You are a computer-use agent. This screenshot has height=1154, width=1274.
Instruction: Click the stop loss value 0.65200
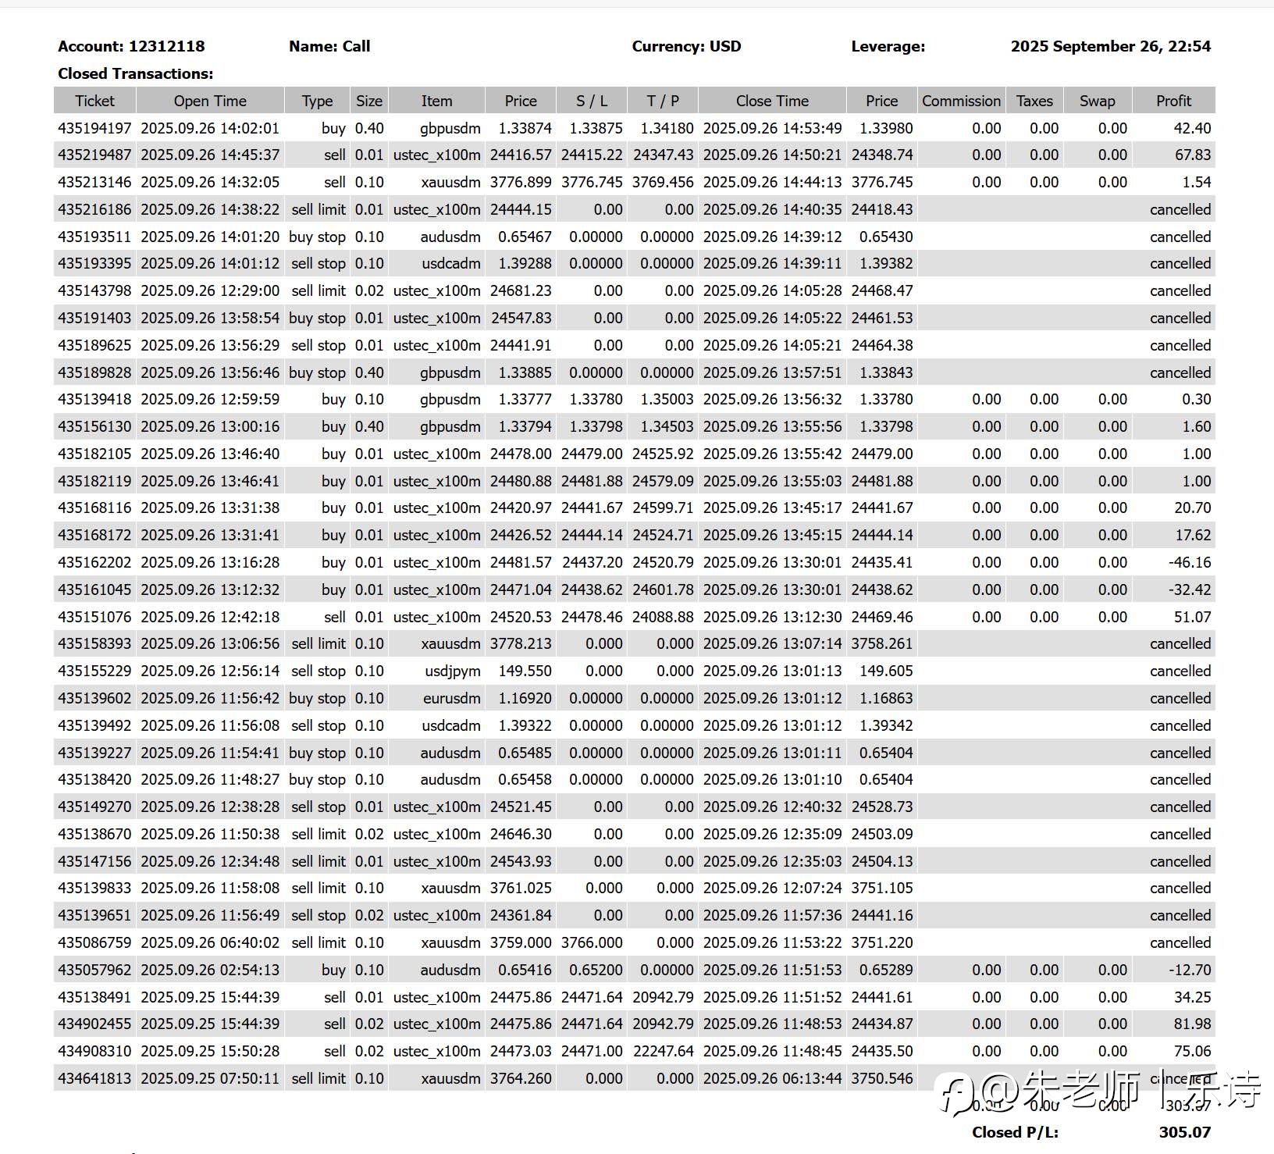pos(596,970)
